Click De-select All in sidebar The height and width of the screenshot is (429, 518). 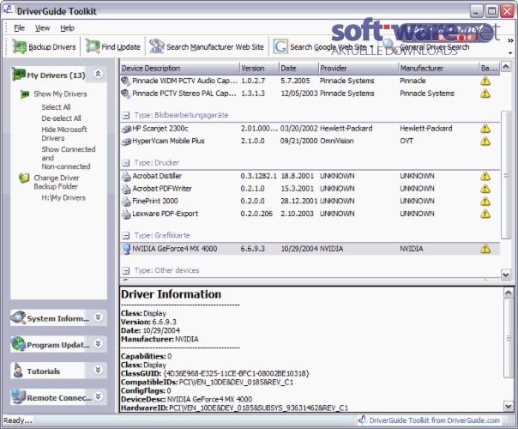pos(61,118)
